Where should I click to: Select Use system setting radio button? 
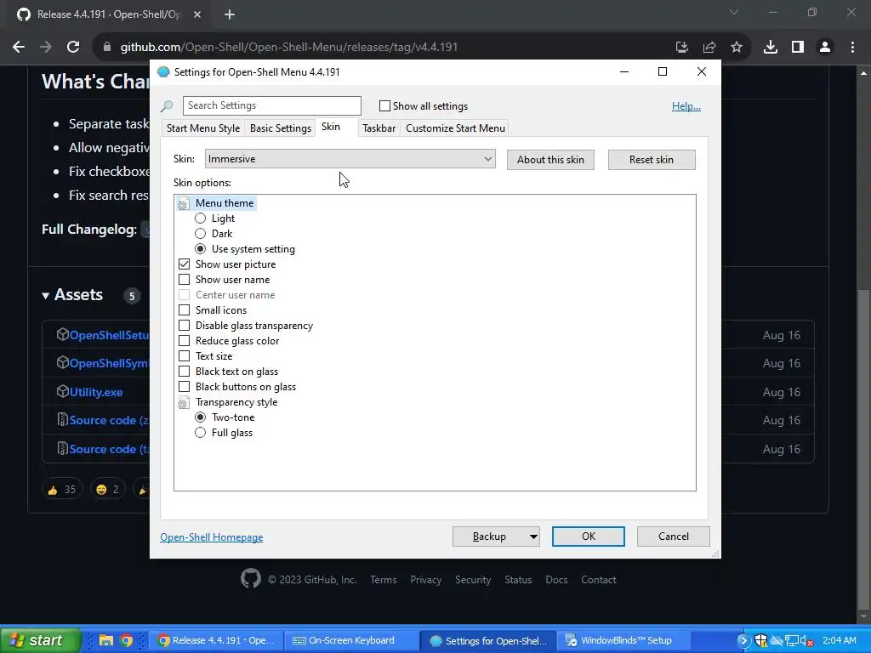200,249
